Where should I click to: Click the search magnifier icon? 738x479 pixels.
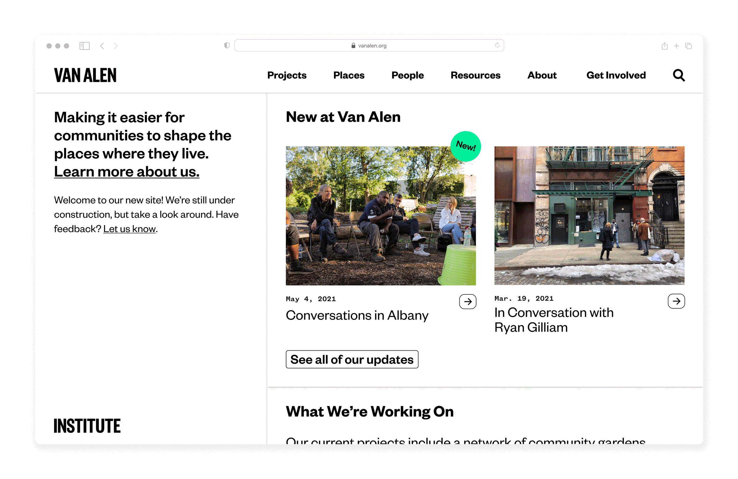tap(679, 75)
